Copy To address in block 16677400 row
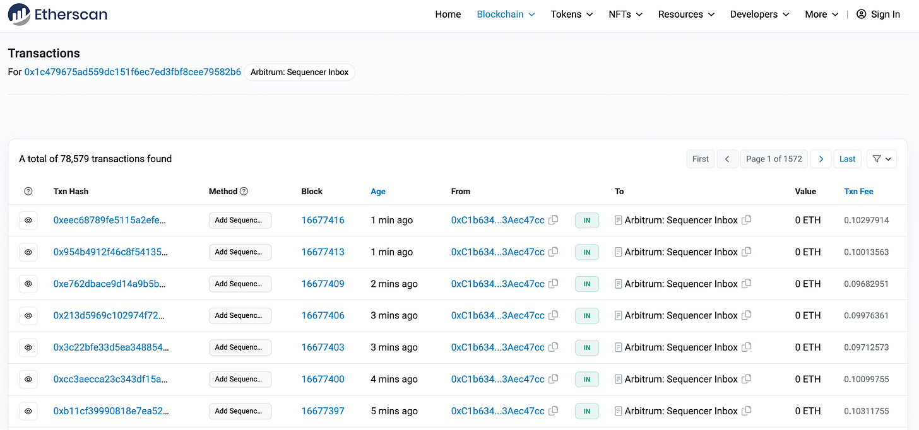 (x=747, y=379)
